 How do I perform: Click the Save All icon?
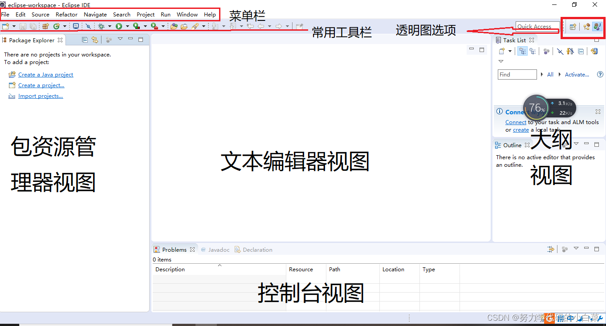(33, 26)
